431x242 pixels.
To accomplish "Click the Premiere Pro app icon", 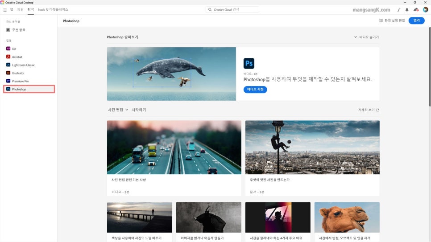I will tap(8, 81).
